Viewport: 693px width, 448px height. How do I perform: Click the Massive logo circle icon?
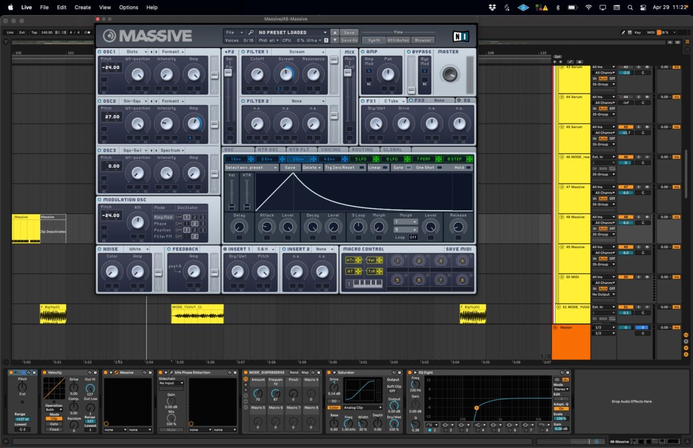(109, 36)
